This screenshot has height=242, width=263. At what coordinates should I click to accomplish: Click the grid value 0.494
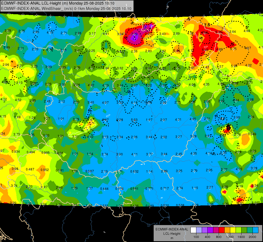[31, 152]
